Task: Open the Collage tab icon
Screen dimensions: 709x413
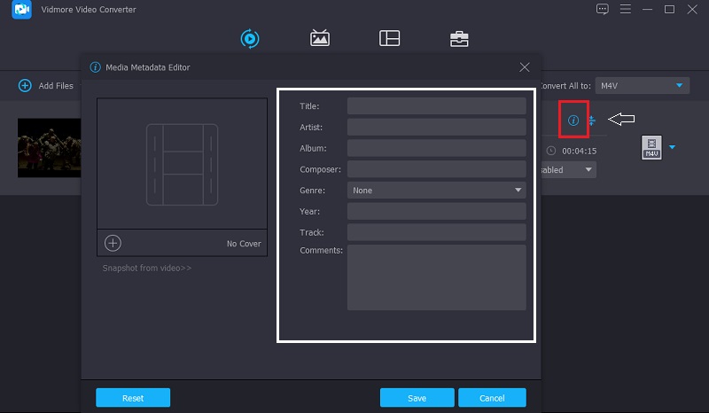Action: [x=389, y=38]
